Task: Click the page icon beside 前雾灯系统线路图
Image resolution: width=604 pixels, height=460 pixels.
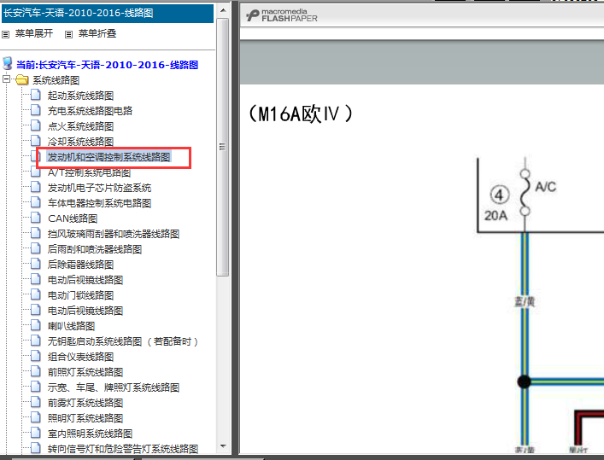Action: [x=35, y=402]
